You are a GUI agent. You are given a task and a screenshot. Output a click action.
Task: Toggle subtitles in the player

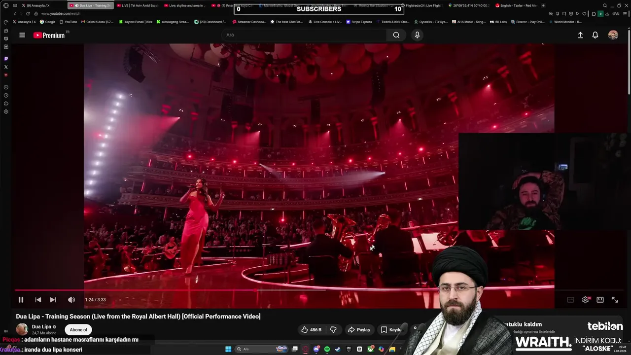pyautogui.click(x=570, y=300)
